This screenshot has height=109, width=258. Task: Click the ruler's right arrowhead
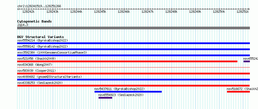[x=249, y=9]
